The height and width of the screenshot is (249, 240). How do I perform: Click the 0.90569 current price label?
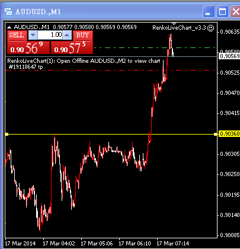(229, 56)
